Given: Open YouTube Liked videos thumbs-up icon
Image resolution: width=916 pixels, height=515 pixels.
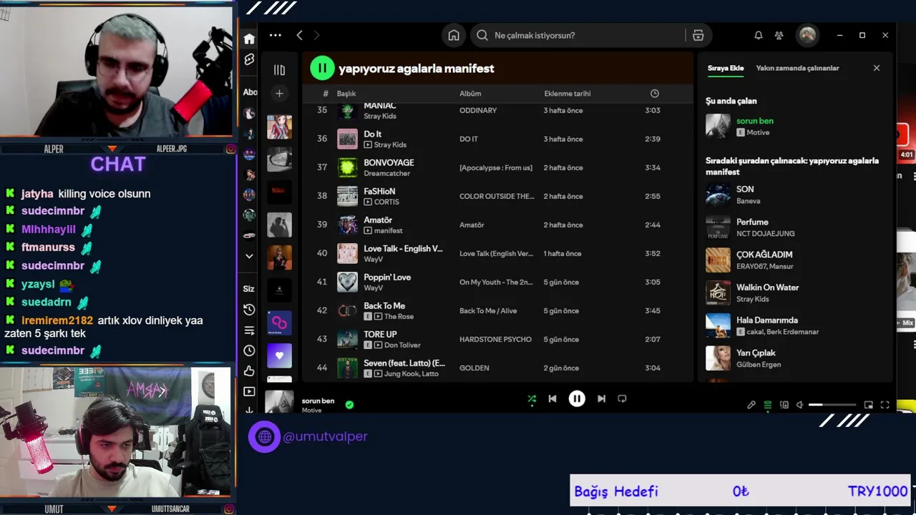Looking at the screenshot, I should (249, 371).
